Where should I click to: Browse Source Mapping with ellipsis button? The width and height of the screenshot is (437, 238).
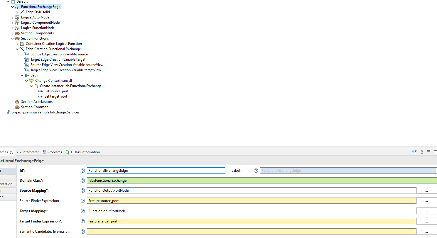(426, 191)
